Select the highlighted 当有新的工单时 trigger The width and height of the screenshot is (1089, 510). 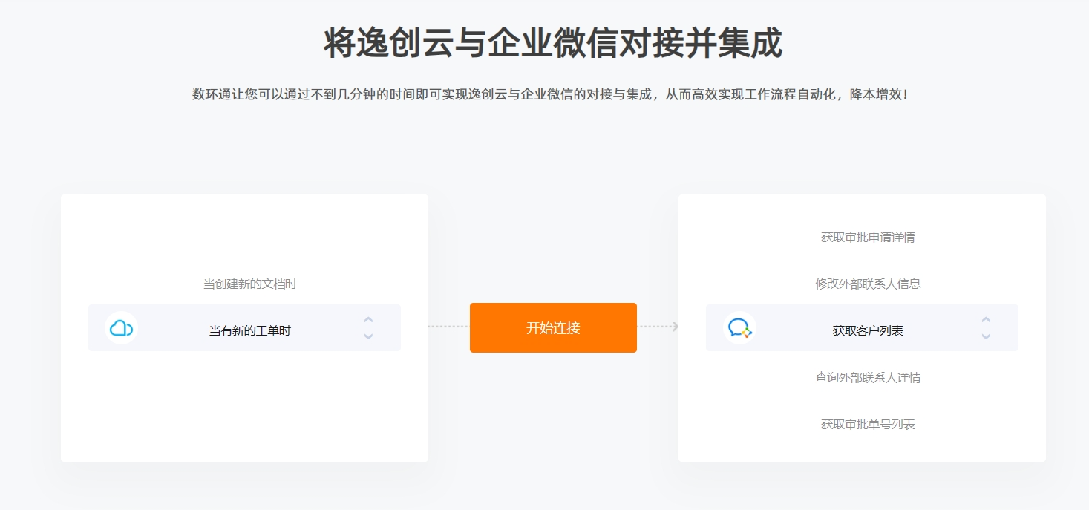click(244, 327)
